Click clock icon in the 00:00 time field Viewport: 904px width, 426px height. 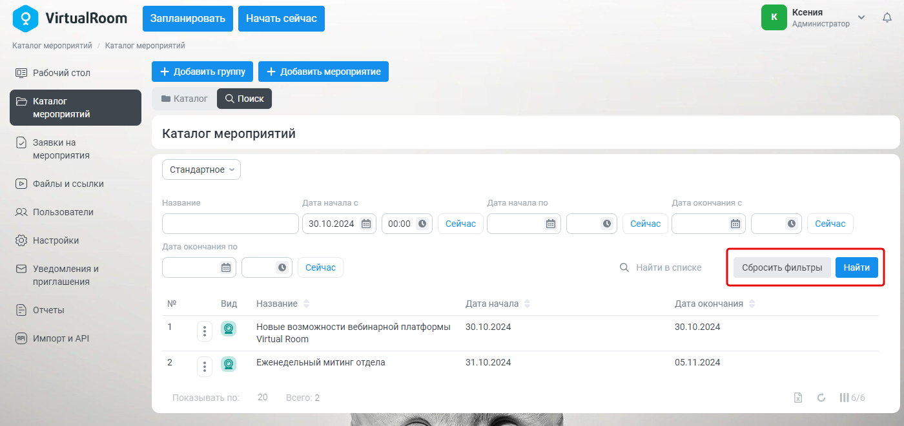422,224
